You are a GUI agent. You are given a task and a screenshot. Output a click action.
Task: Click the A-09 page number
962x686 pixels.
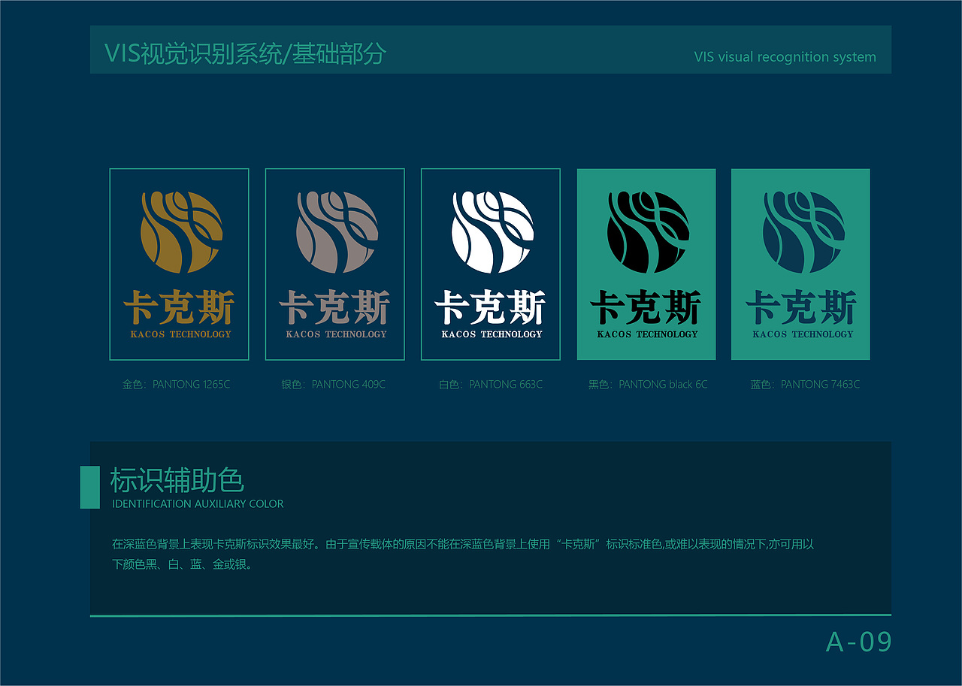859,642
